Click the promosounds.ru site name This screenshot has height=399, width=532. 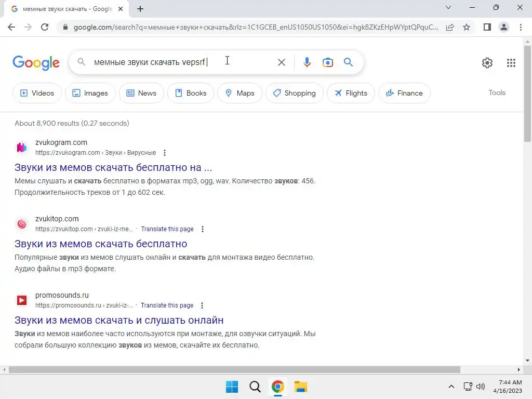[x=62, y=295]
